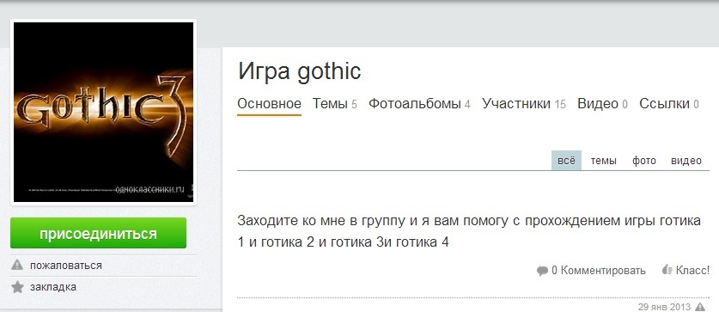Open the Gothic 3 group cover image
The width and height of the screenshot is (719, 312).
[x=104, y=112]
